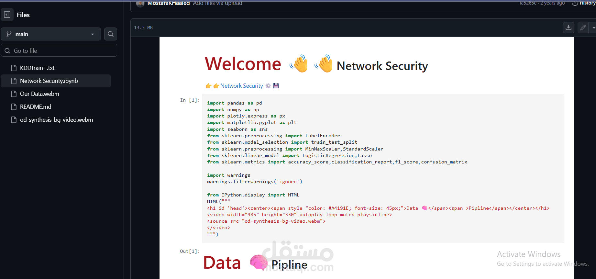Viewport: 596px width, 279px height.
Task: Click the blue Network Security link
Action: tap(242, 86)
